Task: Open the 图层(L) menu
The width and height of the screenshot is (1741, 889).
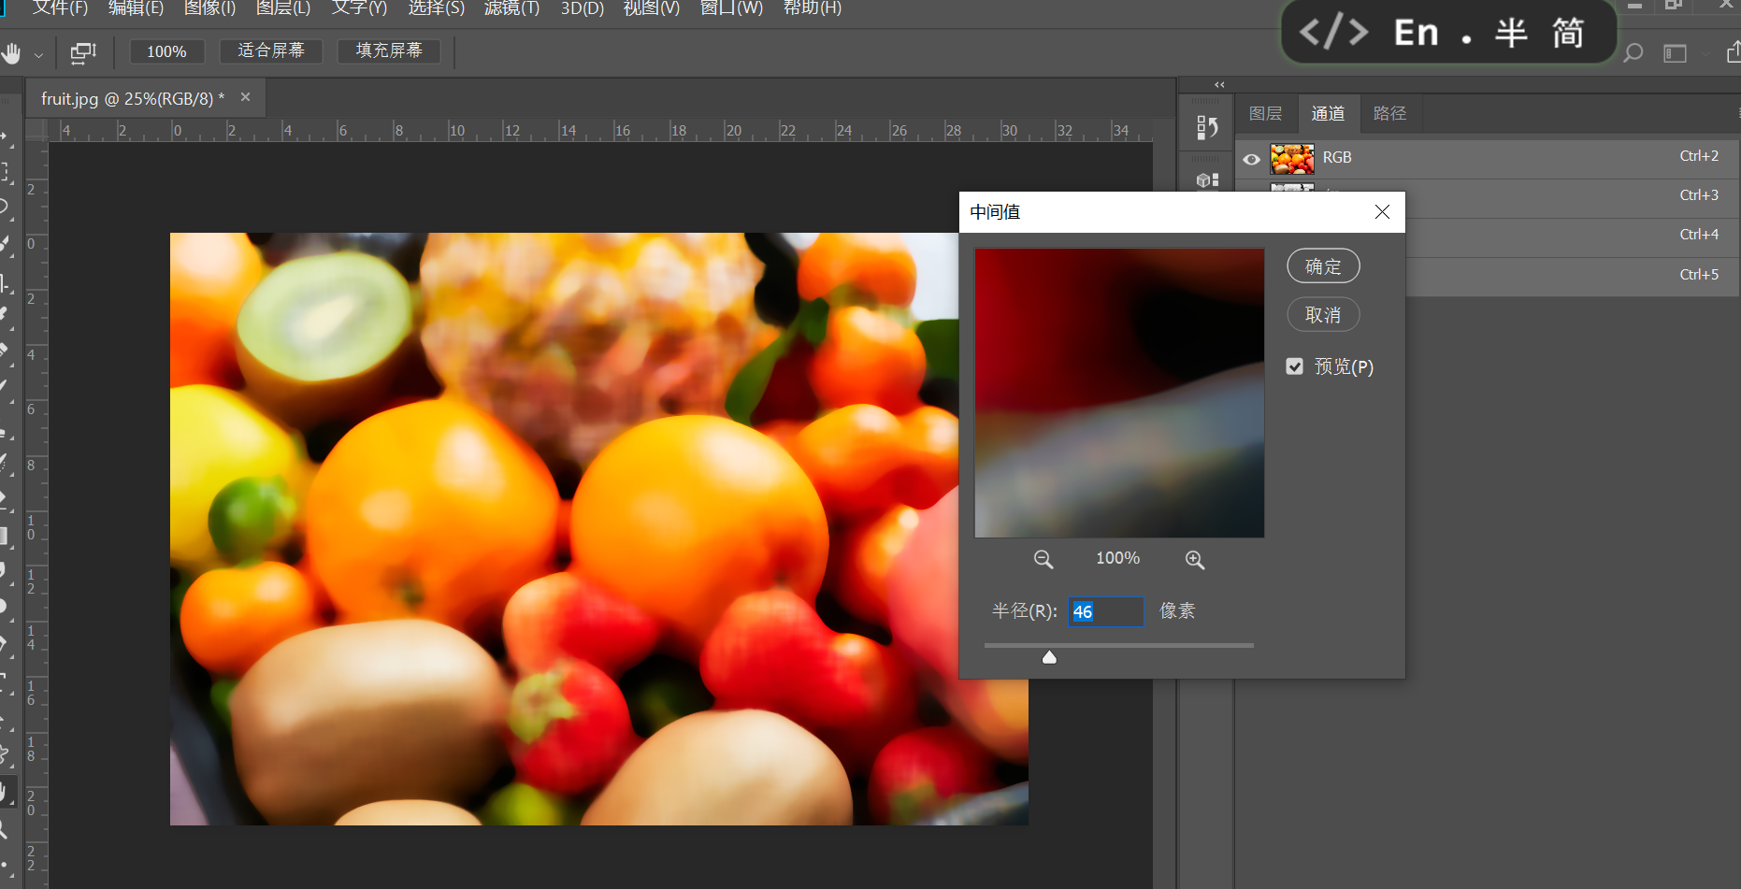Action: pos(283,8)
